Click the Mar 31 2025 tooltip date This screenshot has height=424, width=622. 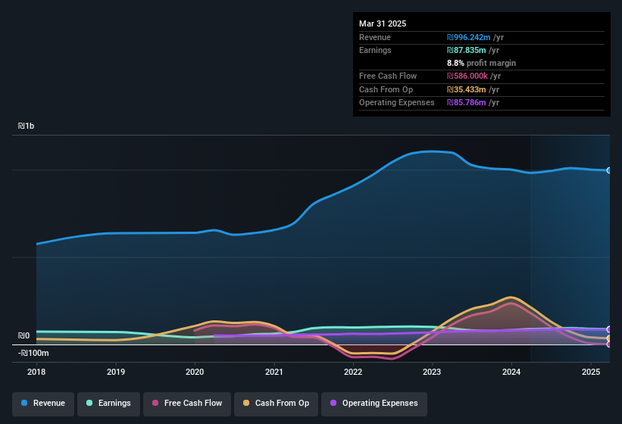pos(383,23)
